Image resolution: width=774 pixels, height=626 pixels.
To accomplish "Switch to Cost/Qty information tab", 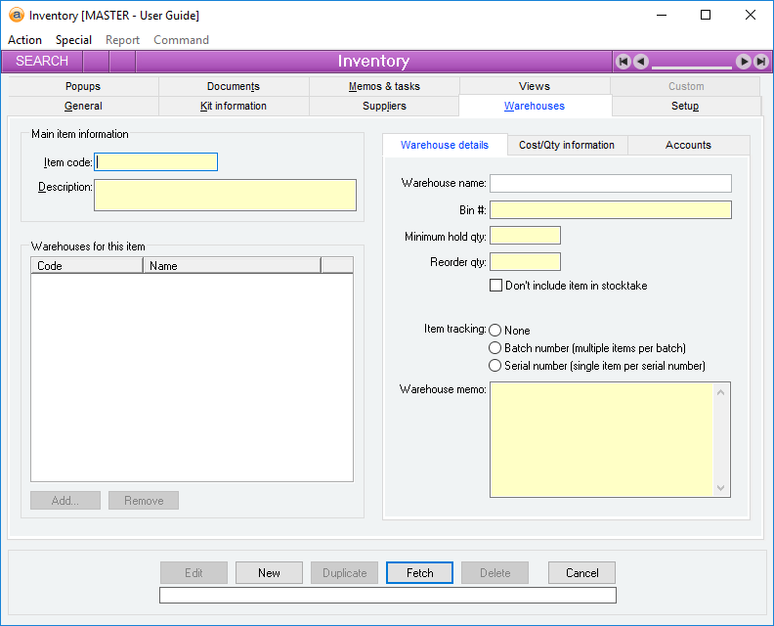I will click(x=567, y=145).
